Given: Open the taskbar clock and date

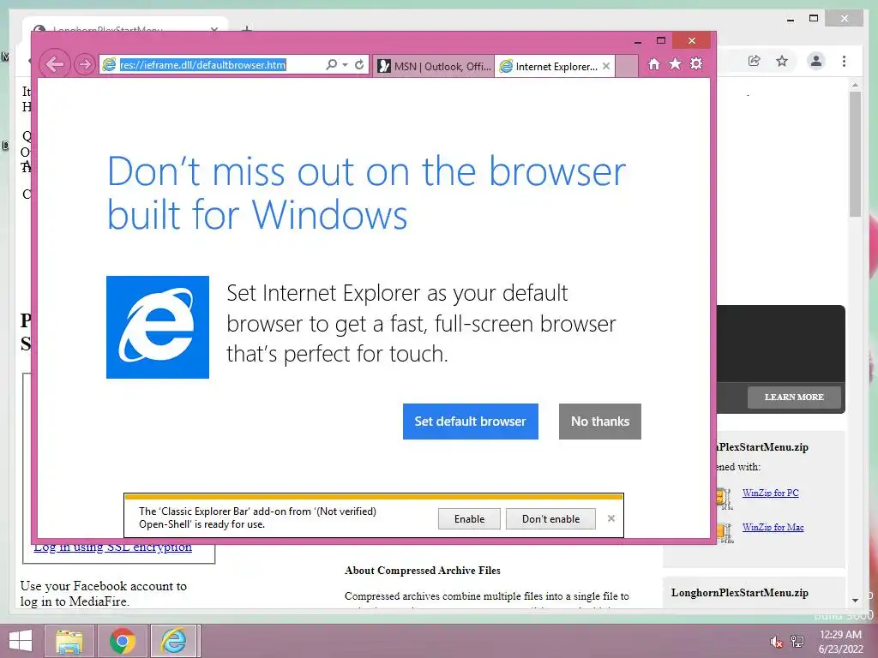Looking at the screenshot, I should coord(840,642).
